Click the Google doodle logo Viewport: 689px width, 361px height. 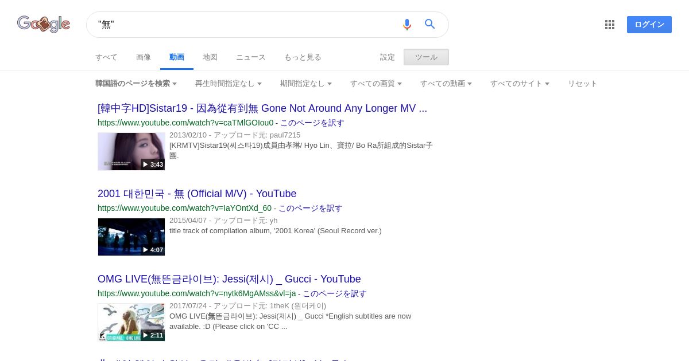pos(44,24)
